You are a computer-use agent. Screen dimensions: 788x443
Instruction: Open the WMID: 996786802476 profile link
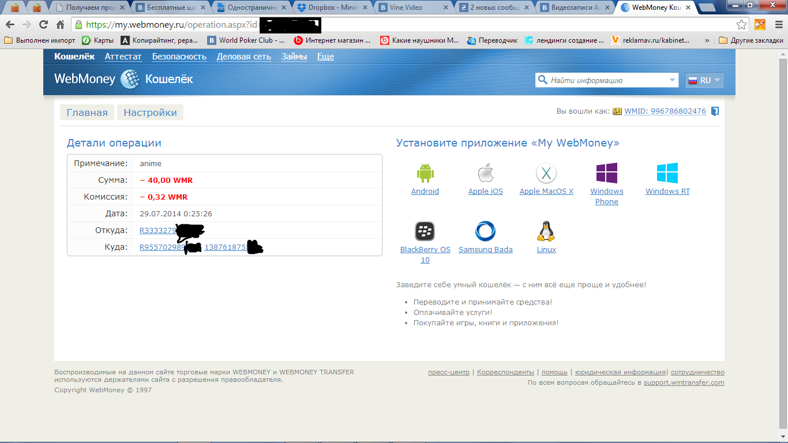click(665, 111)
